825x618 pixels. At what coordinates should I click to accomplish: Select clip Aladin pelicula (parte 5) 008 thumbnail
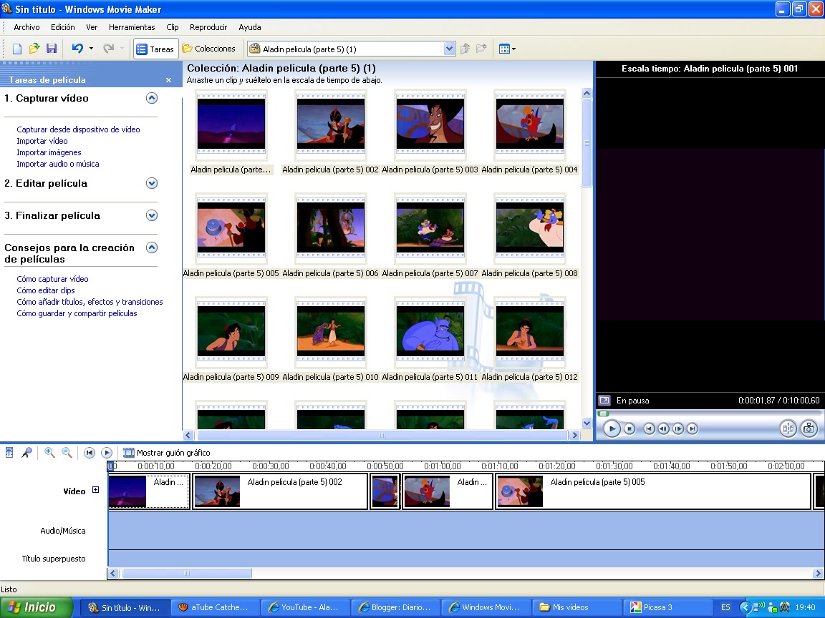point(529,229)
